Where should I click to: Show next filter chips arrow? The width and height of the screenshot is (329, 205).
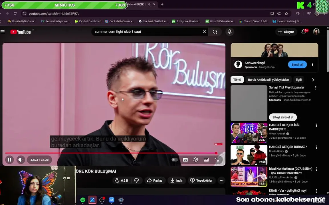[313, 80]
